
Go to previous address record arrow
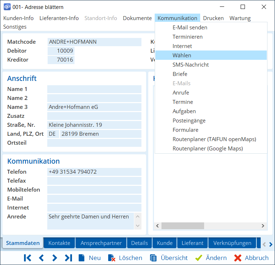(41, 258)
